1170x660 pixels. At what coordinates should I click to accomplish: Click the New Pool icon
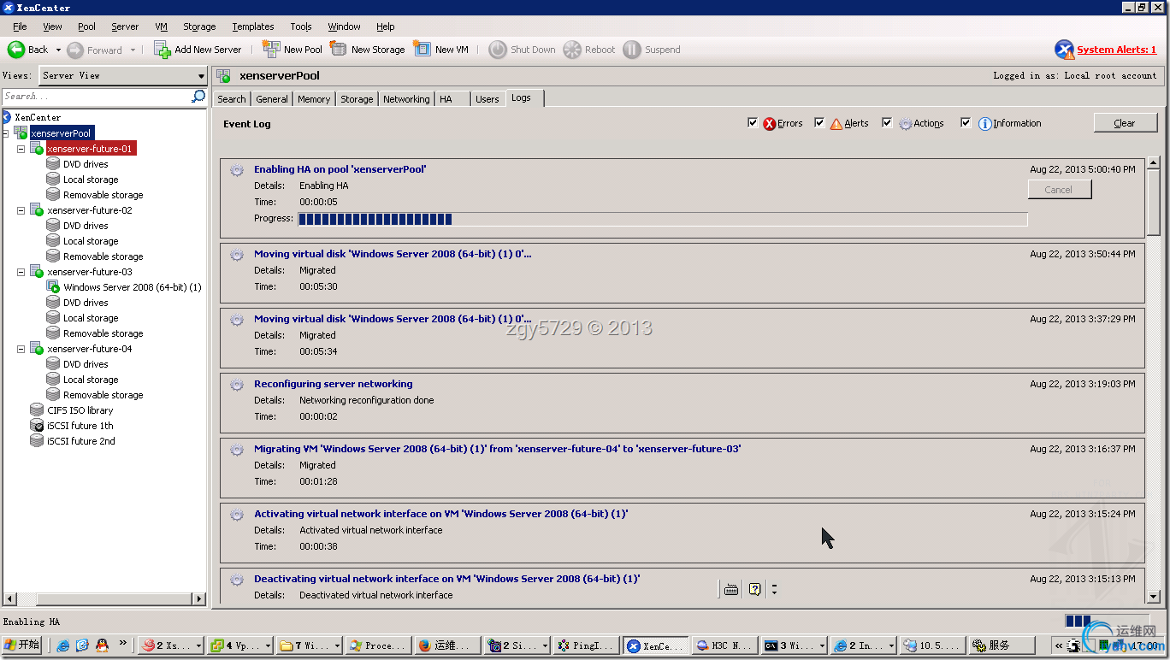pos(271,50)
